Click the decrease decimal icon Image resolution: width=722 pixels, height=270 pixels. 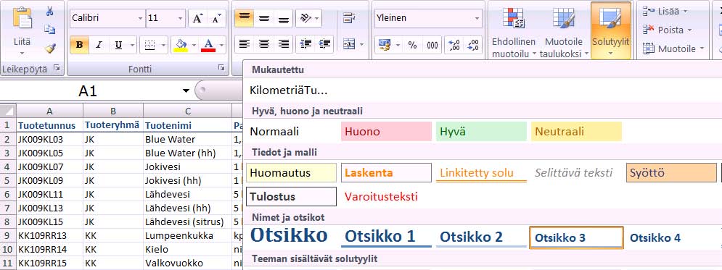point(473,45)
